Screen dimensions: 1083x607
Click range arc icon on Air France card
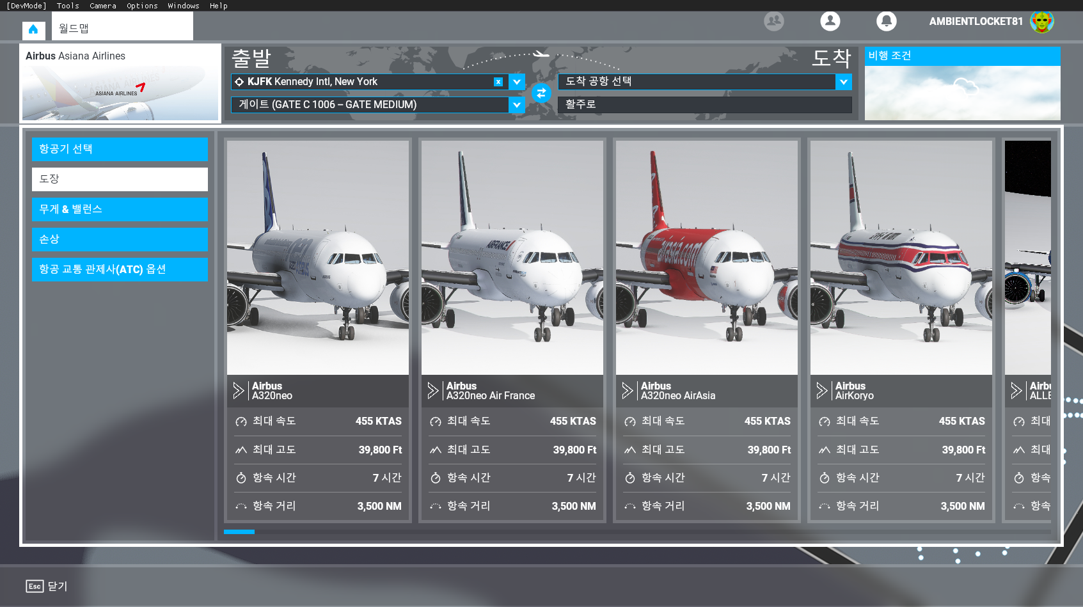tap(436, 506)
